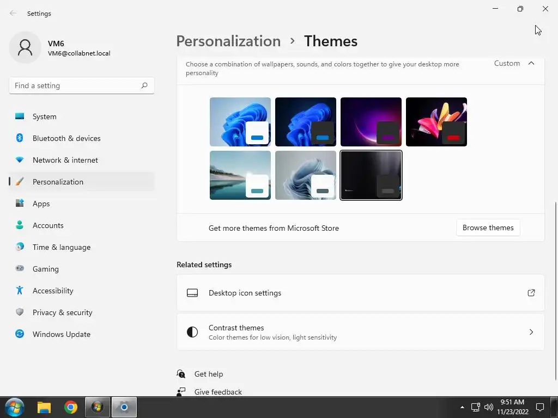Open the Apps icon in sidebar
The image size is (558, 418).
[20, 204]
